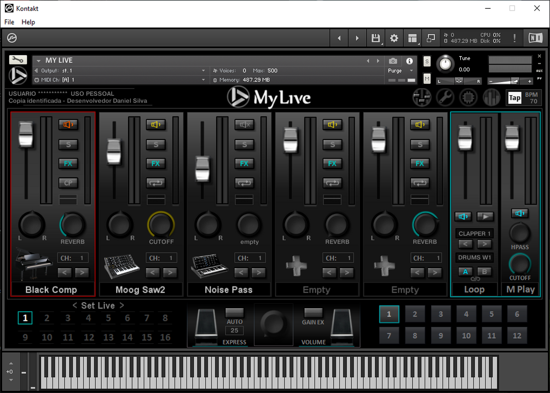Click the exclamation warning icon

(x=514, y=38)
